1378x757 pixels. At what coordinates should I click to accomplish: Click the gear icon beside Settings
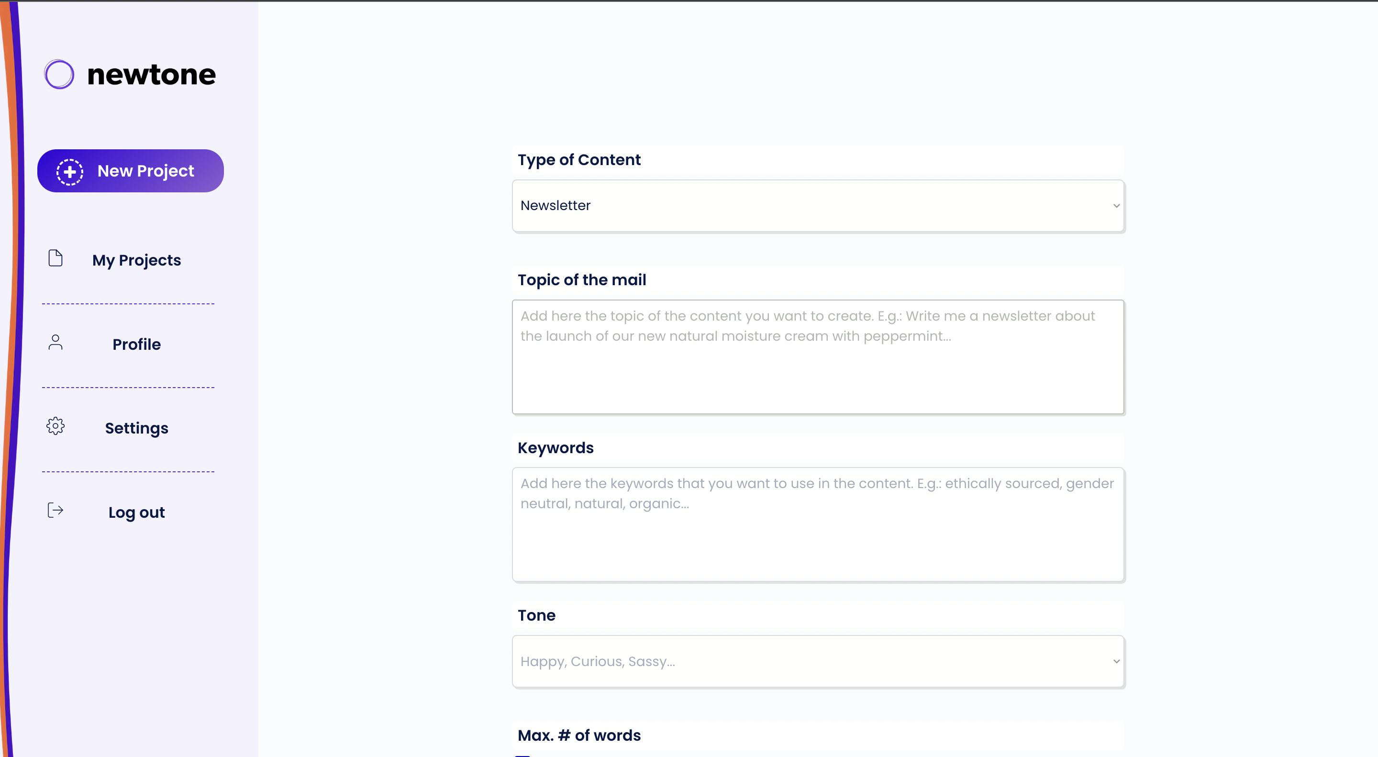56,426
